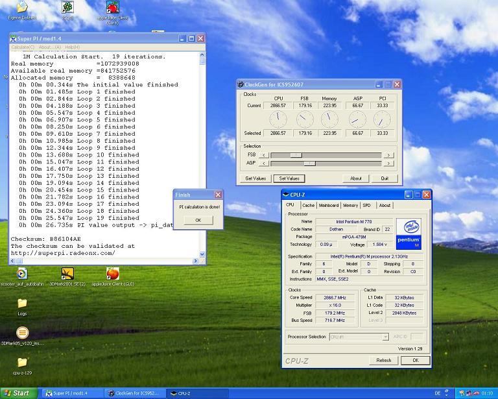Click FSB slider left arrow in ClockGen
The width and height of the screenshot is (498, 399).
pos(264,155)
